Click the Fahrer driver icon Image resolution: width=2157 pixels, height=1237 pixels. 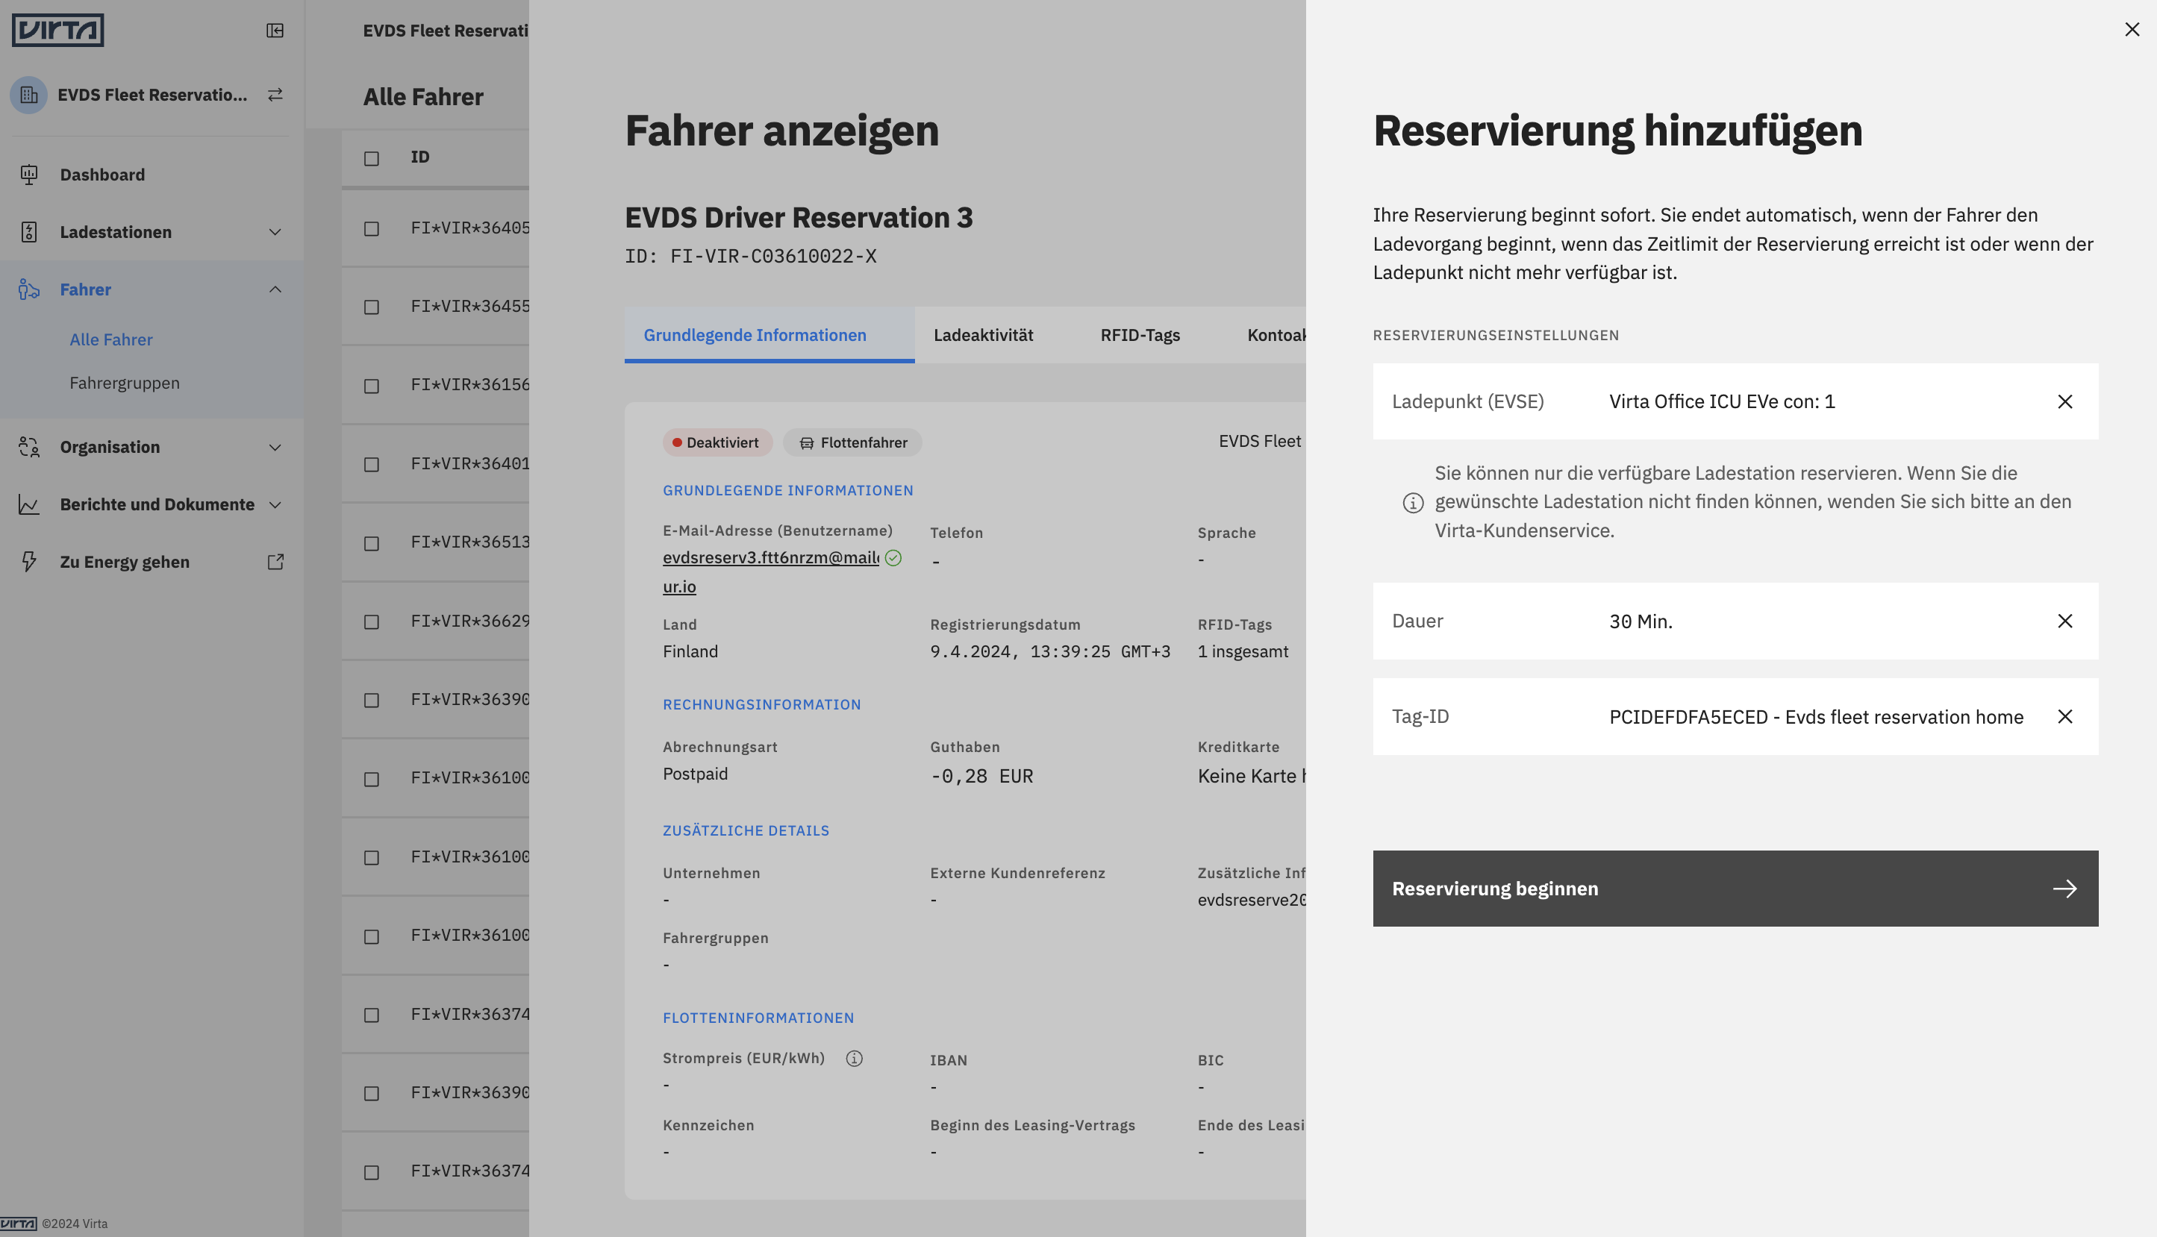[29, 289]
